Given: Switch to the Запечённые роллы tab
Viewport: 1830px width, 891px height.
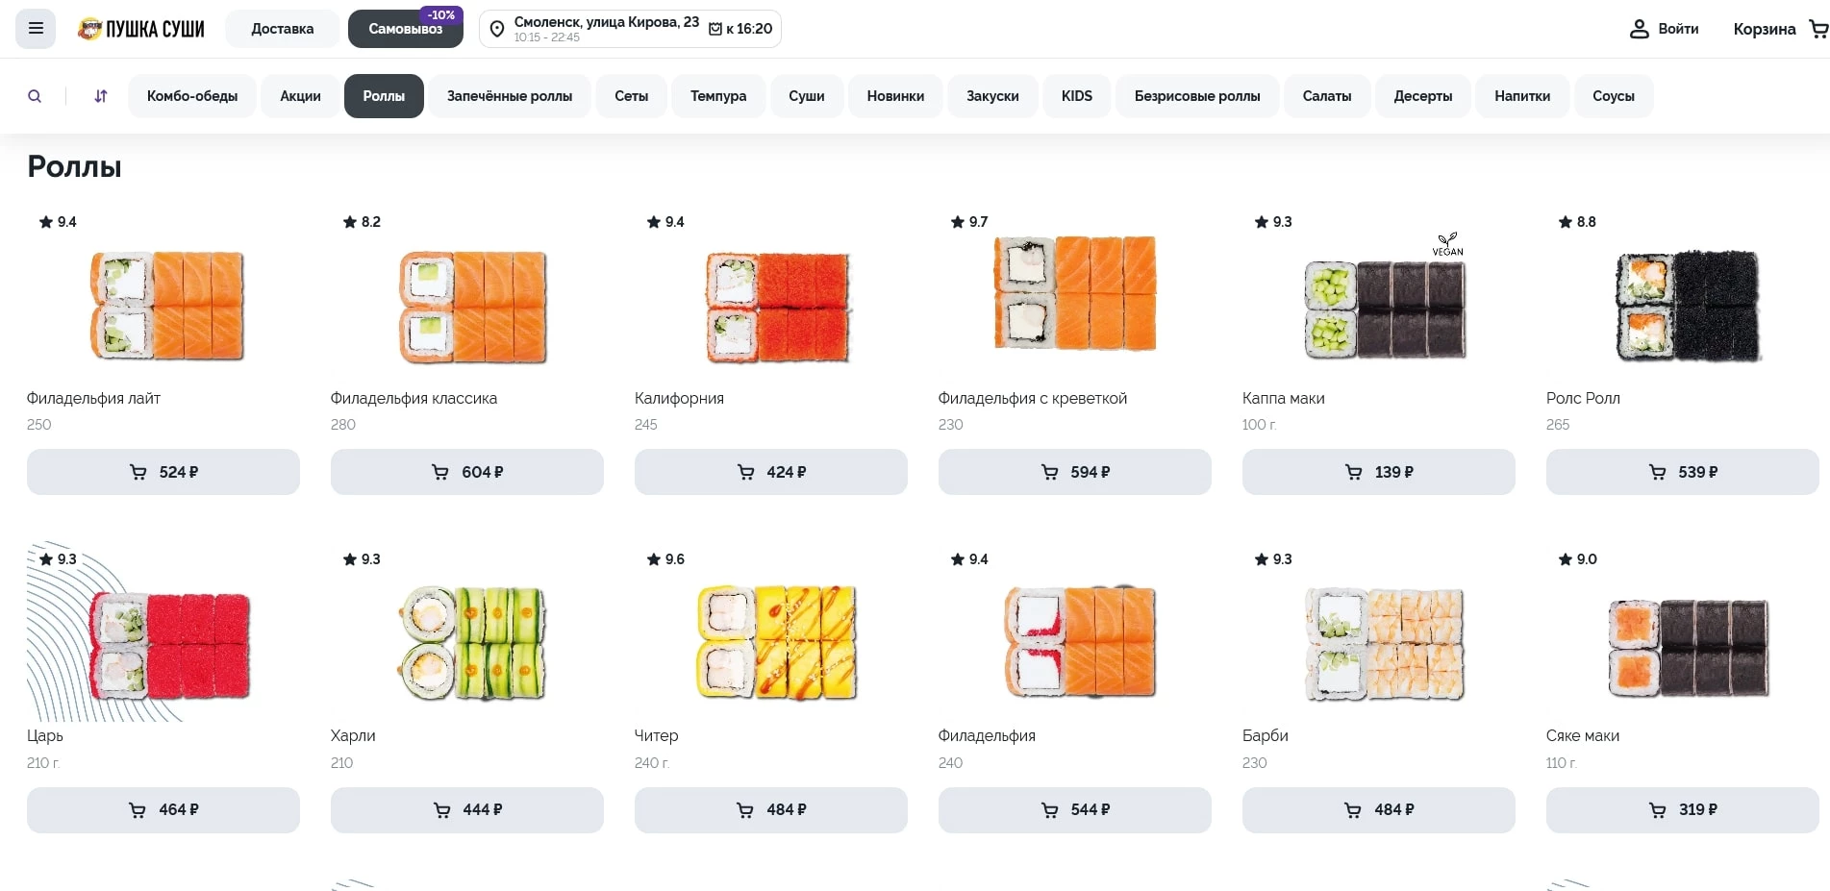Looking at the screenshot, I should point(509,96).
